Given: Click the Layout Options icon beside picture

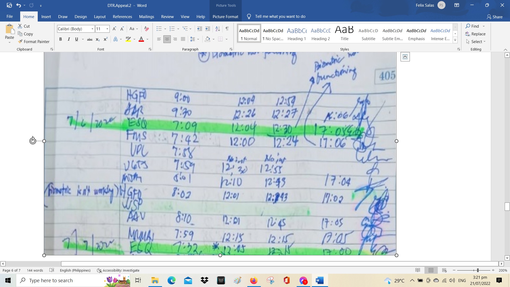Looking at the screenshot, I should pos(405,57).
